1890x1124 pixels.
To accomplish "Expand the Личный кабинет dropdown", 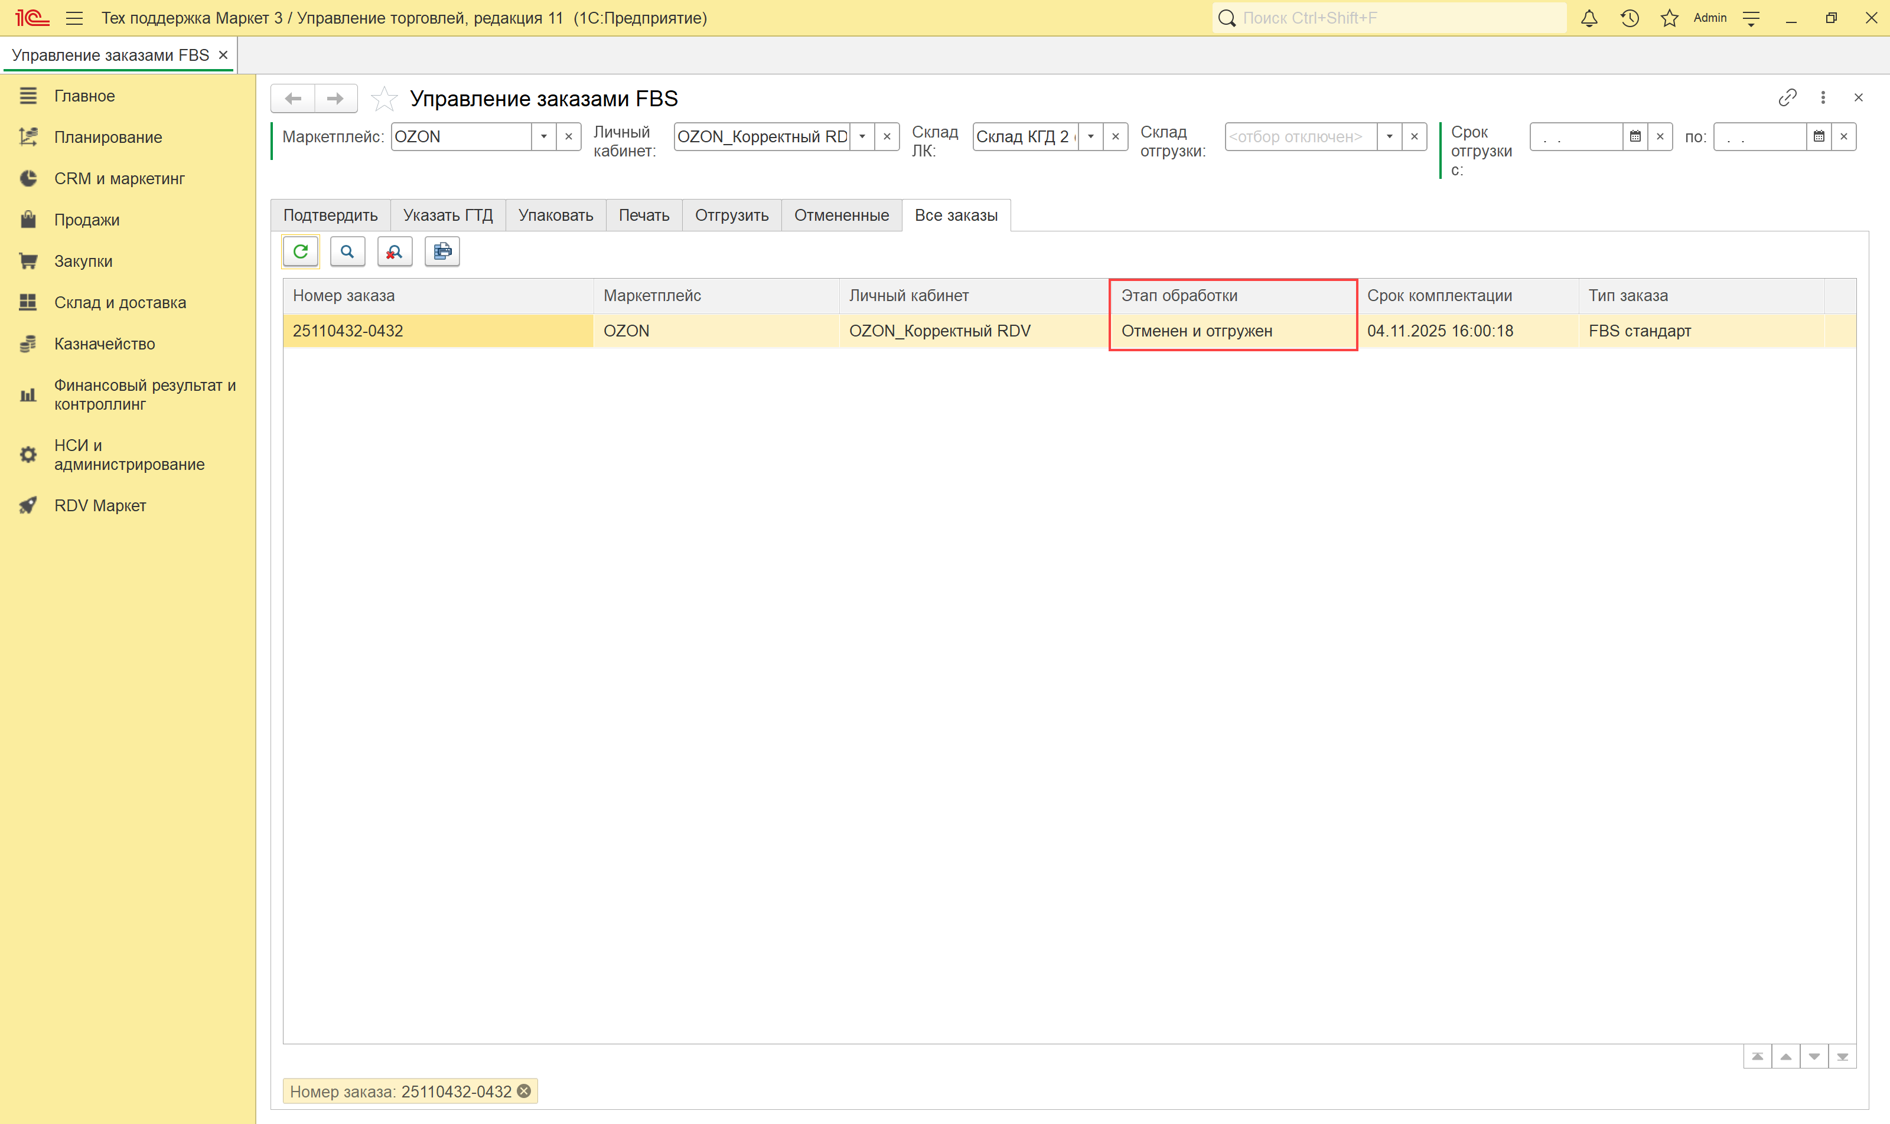I will pyautogui.click(x=862, y=137).
